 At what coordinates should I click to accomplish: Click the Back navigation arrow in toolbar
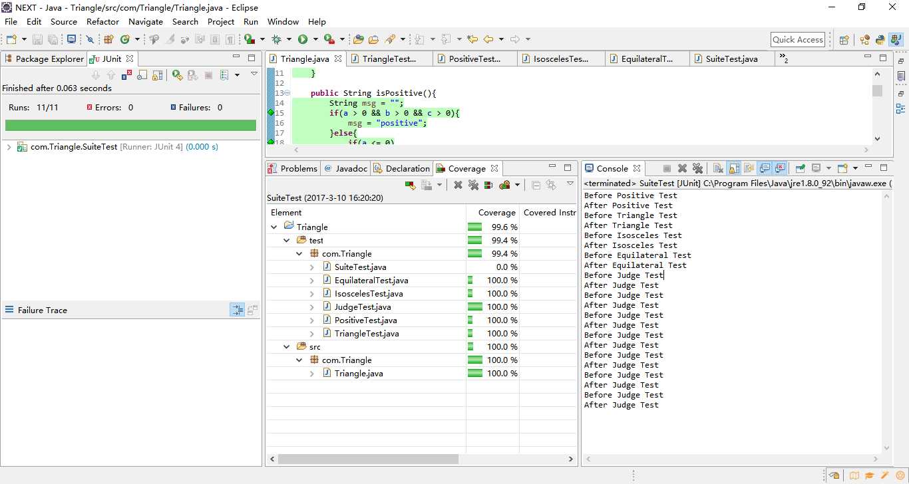tap(488, 40)
